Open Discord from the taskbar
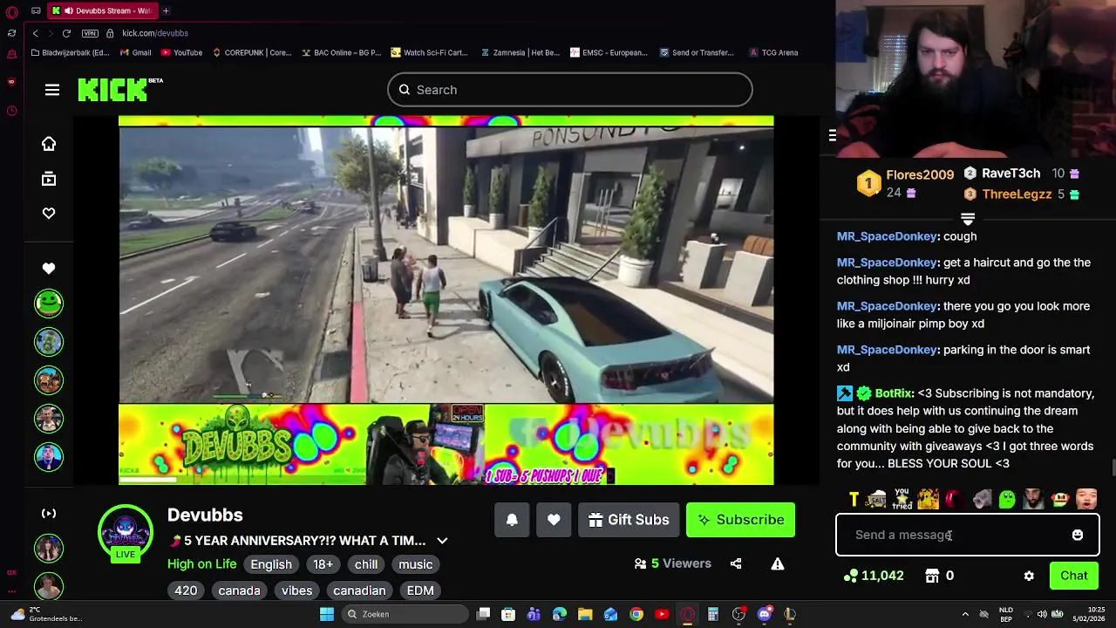Image resolution: width=1116 pixels, height=628 pixels. pyautogui.click(x=765, y=614)
